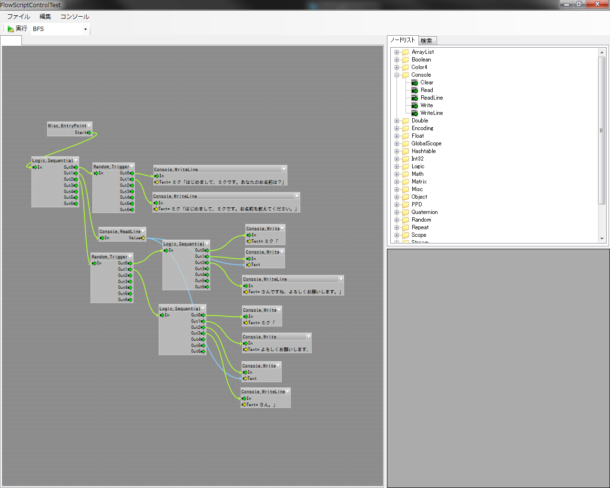Open dropdown arrow on Misc.EntryPoint node
The image size is (610, 488).
pyautogui.click(x=89, y=126)
